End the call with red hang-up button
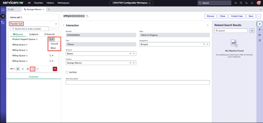The image size is (263, 123). click(x=55, y=69)
